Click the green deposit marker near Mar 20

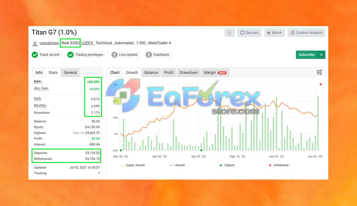120,150
